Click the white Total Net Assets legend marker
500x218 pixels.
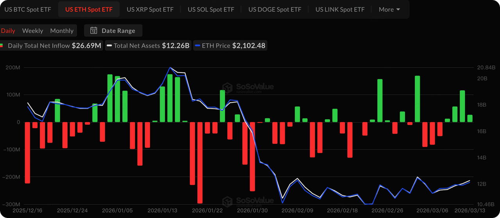109,46
